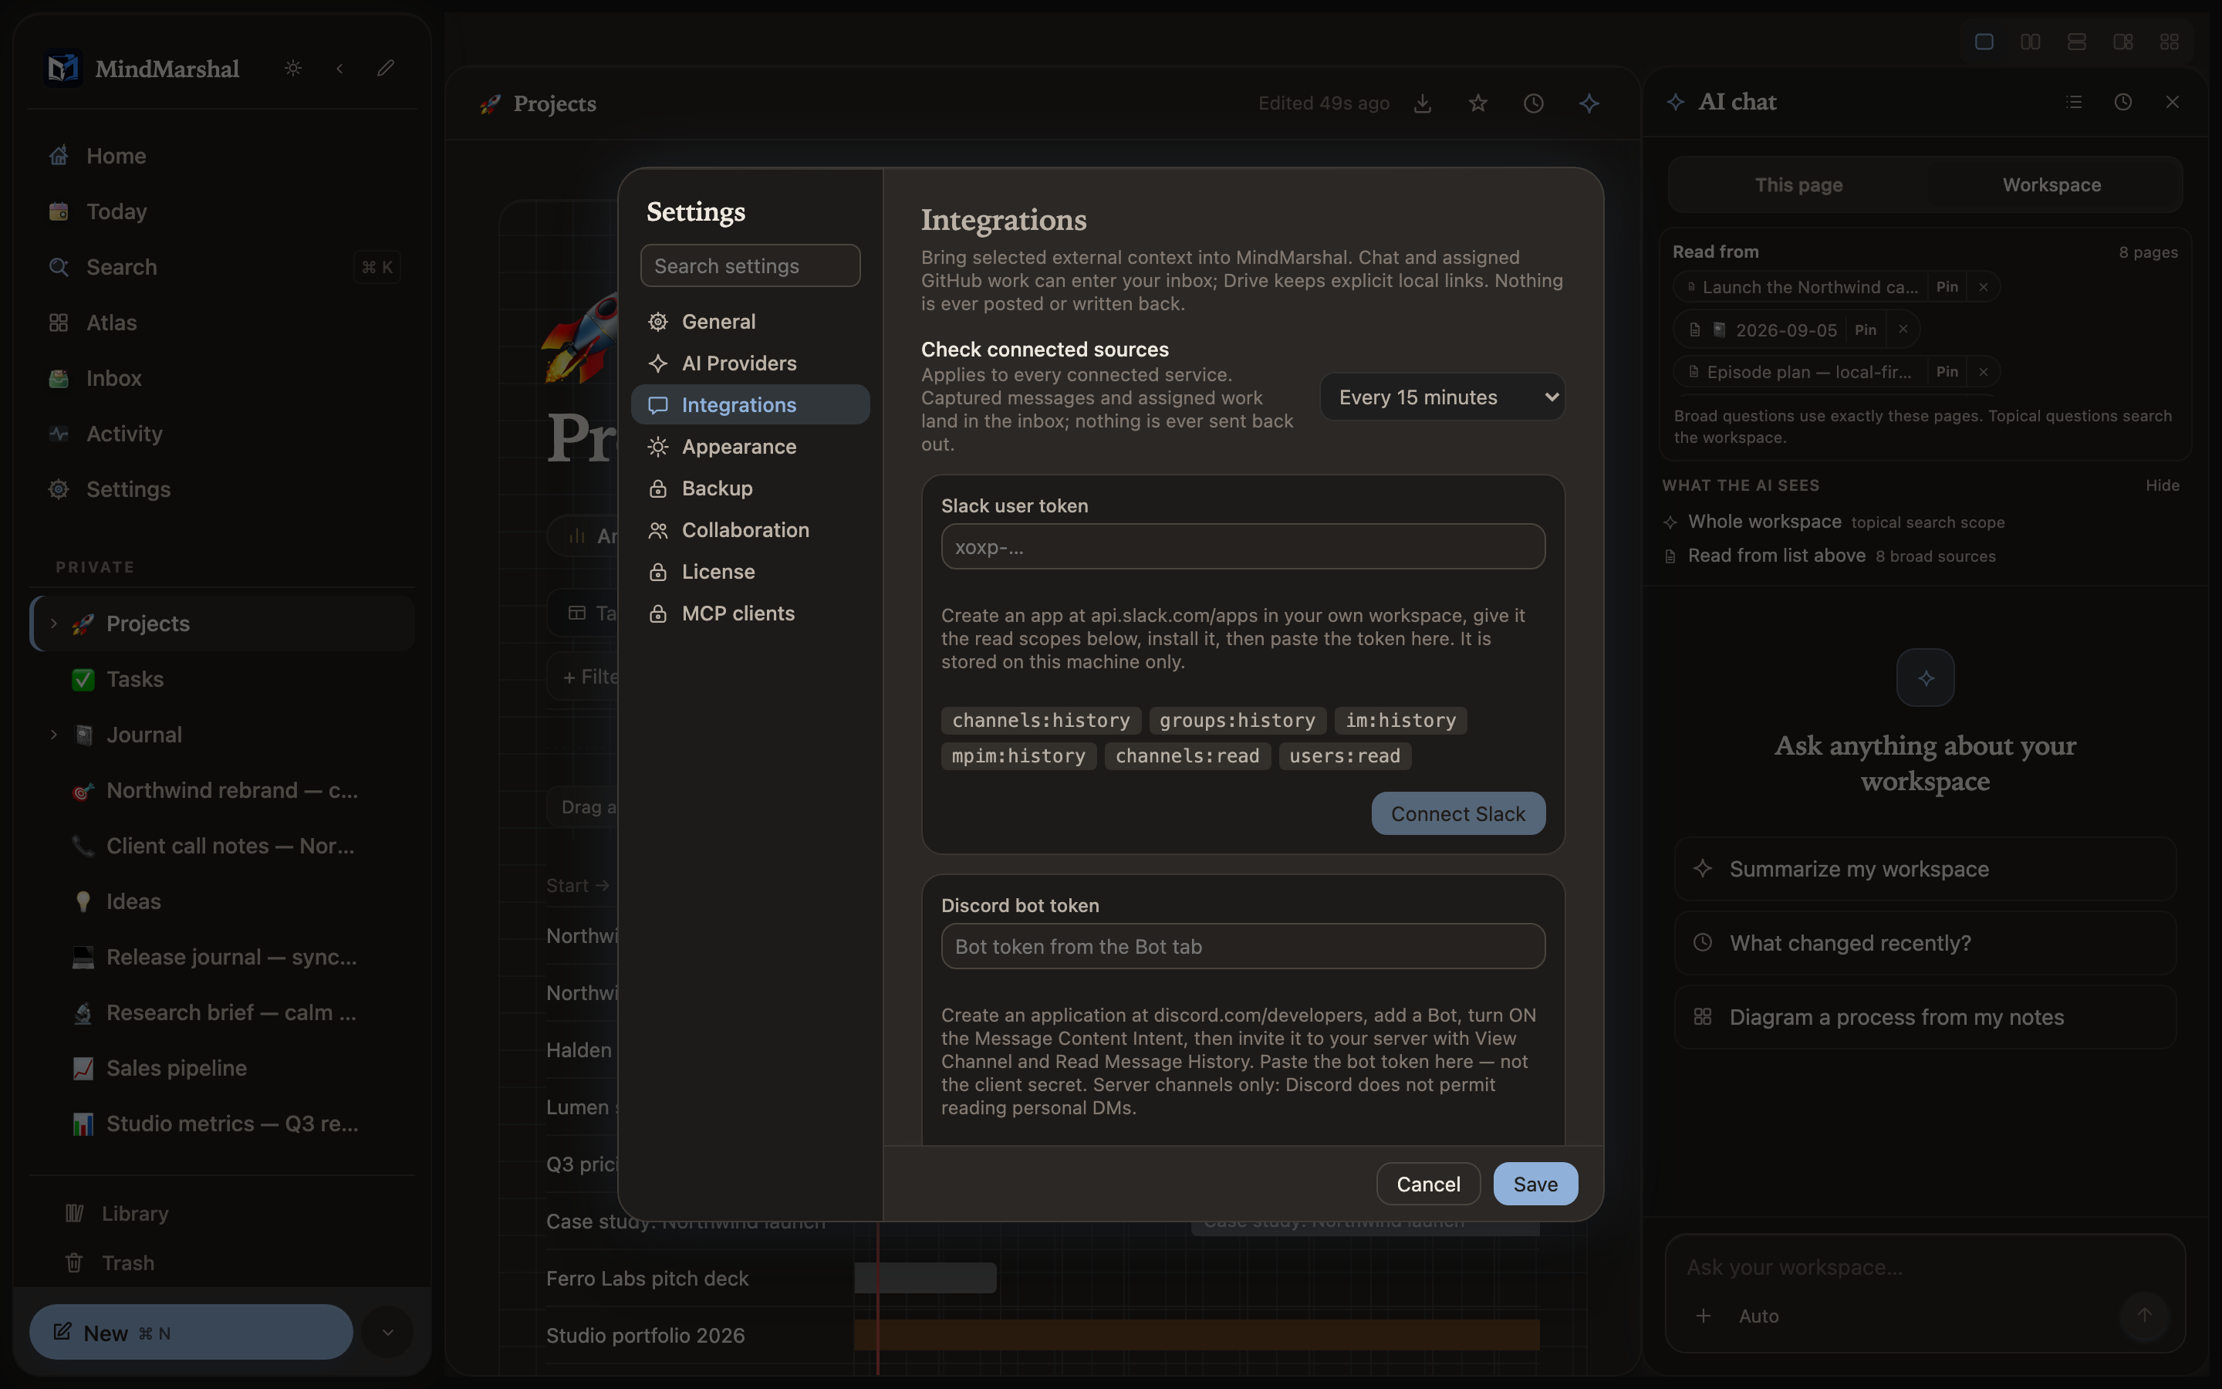Open the Auto model selector in chat input
The image size is (2222, 1389).
1758,1316
